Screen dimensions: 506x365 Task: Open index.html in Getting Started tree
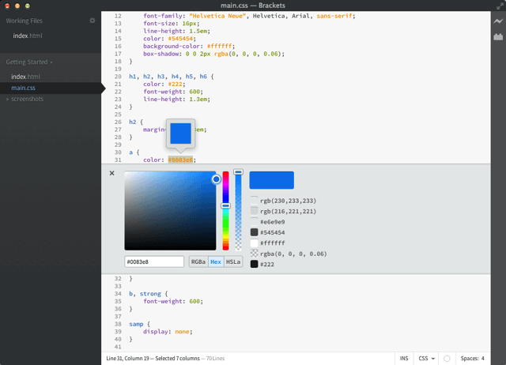pos(26,77)
